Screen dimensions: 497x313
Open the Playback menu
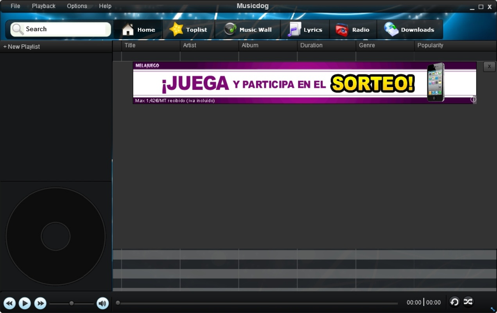click(x=43, y=6)
